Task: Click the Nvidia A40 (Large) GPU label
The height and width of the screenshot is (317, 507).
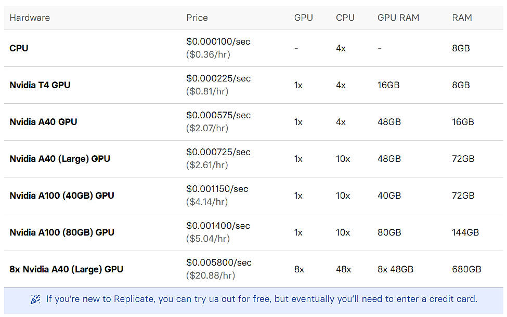Action: (60, 159)
